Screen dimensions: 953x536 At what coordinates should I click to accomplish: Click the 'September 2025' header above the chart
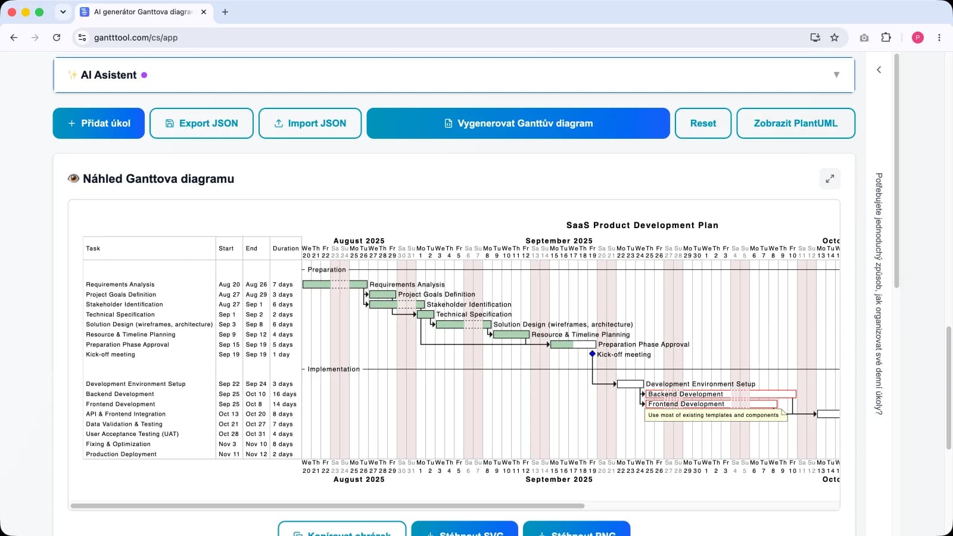pos(559,241)
